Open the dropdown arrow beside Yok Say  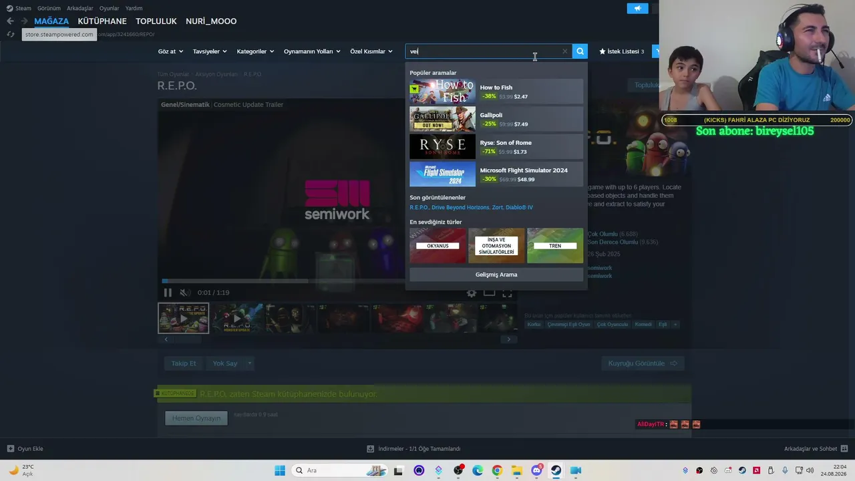(249, 363)
